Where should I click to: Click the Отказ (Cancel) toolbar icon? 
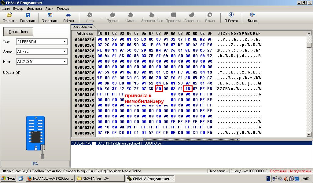[210, 15]
